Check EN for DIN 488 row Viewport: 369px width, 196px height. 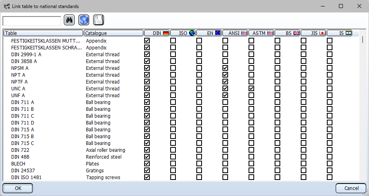pos(199,157)
